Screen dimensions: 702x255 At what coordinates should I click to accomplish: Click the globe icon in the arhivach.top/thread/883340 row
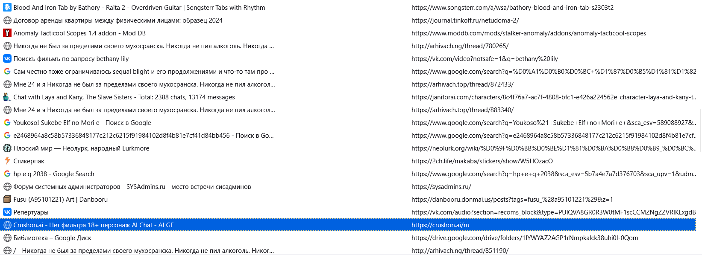click(7, 110)
